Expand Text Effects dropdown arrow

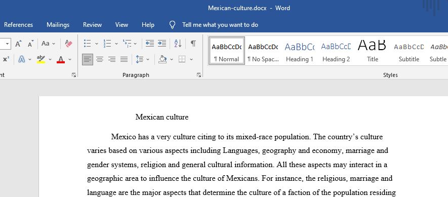pyautogui.click(x=30, y=59)
